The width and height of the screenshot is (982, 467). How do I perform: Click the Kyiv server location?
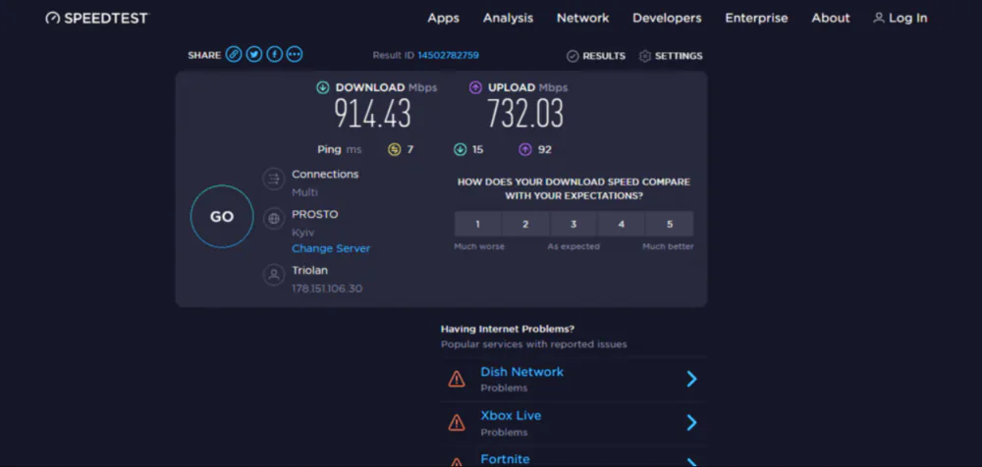[x=303, y=233]
